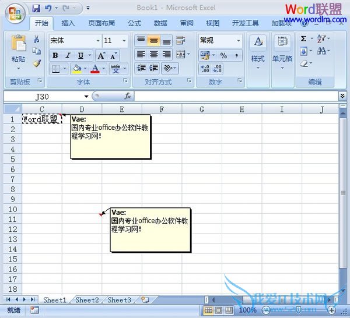Switch to the 视图 tab
This screenshot has width=350, height=318.
[x=212, y=23]
